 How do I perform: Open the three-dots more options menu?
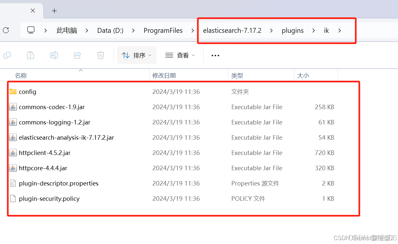pos(215,56)
